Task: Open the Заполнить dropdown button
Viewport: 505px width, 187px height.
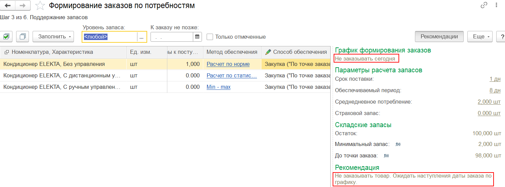Action: point(53,37)
